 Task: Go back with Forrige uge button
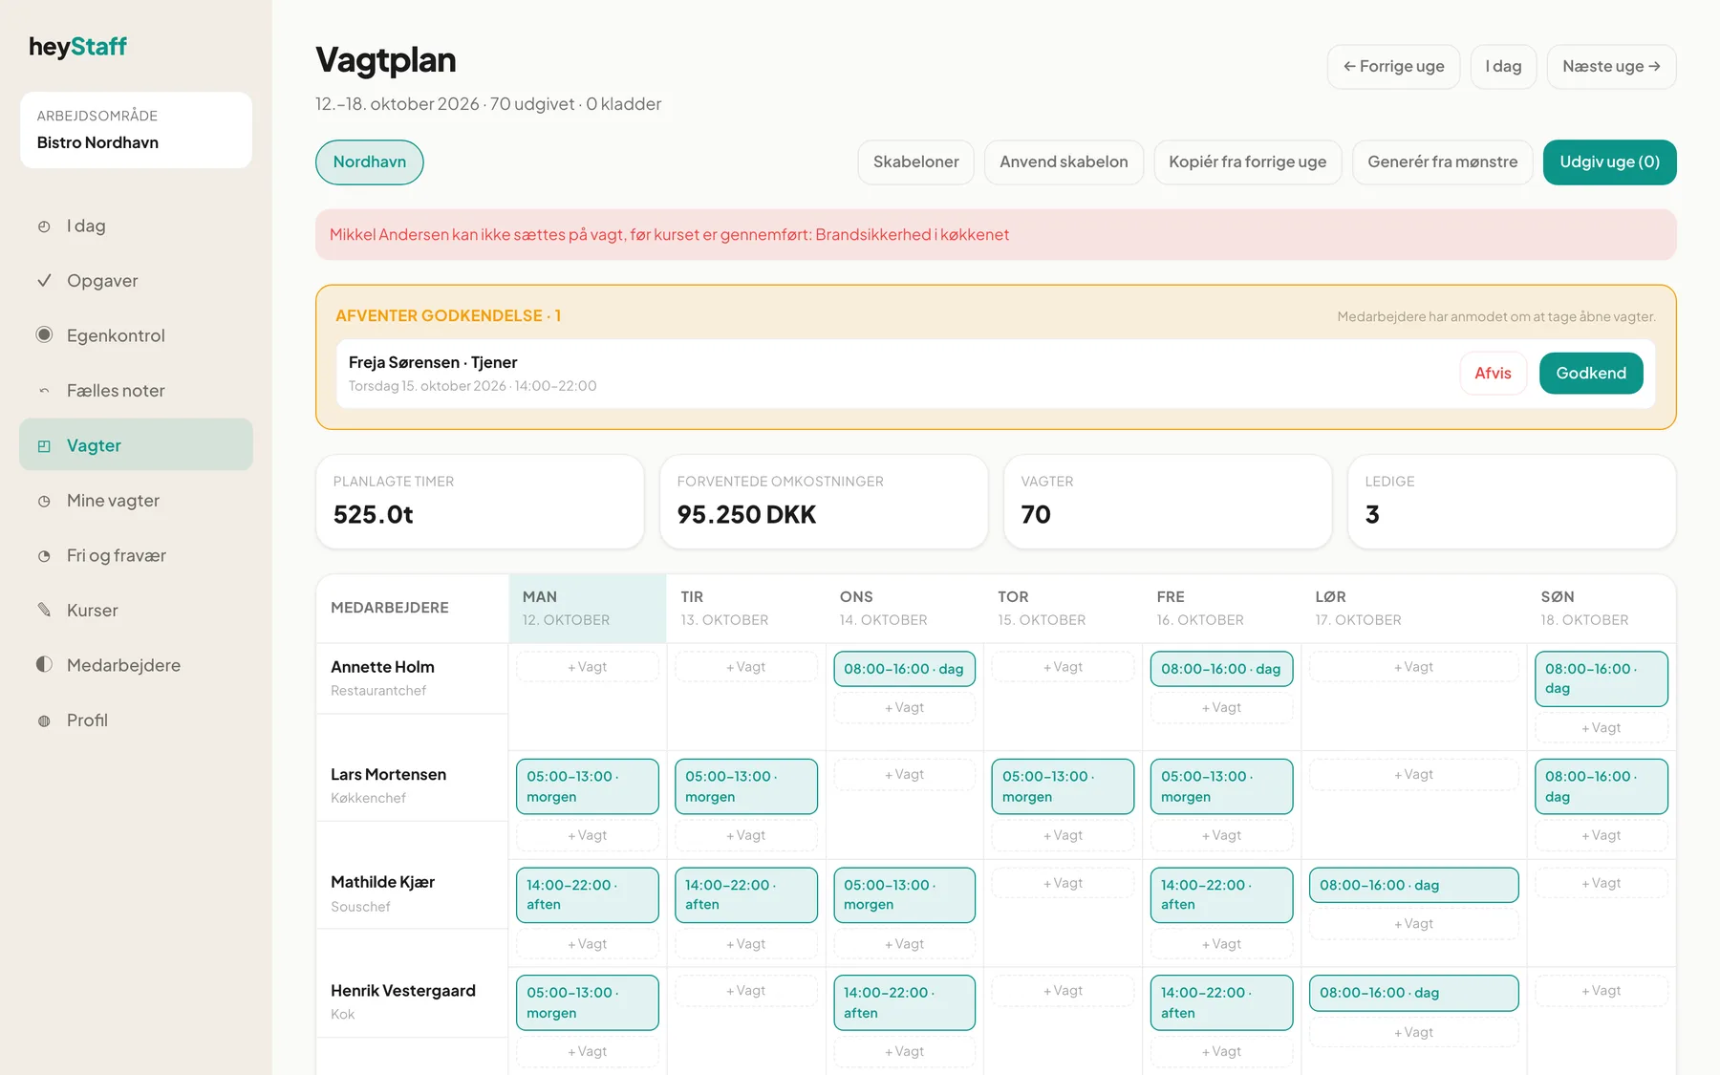coord(1393,67)
